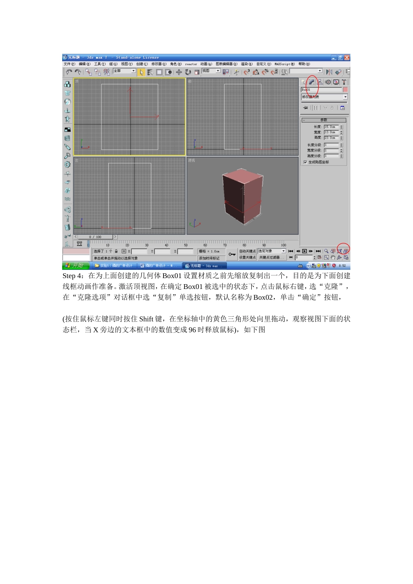This screenshot has height=584, width=413.
Task: Toggle the Window/Crossing selection icon
Action: coord(169,72)
